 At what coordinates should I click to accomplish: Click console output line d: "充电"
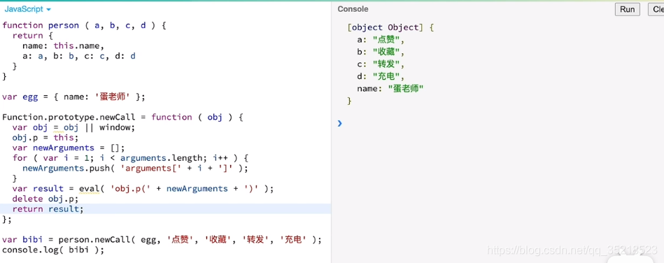point(381,77)
